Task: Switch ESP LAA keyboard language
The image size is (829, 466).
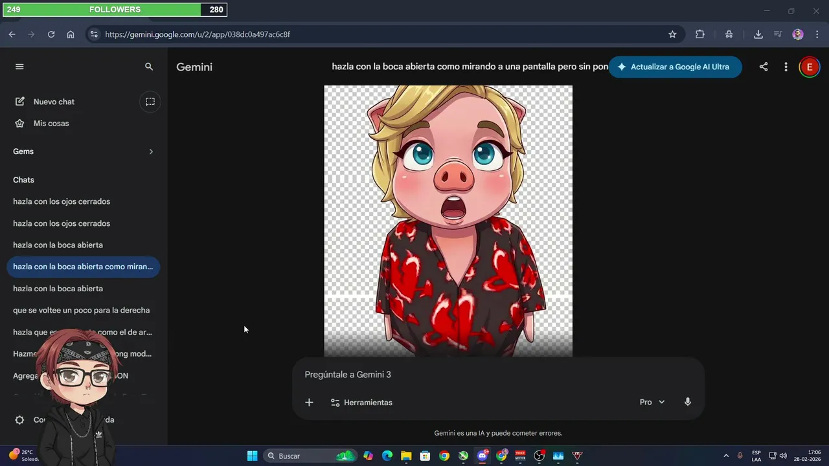Action: coord(756,456)
